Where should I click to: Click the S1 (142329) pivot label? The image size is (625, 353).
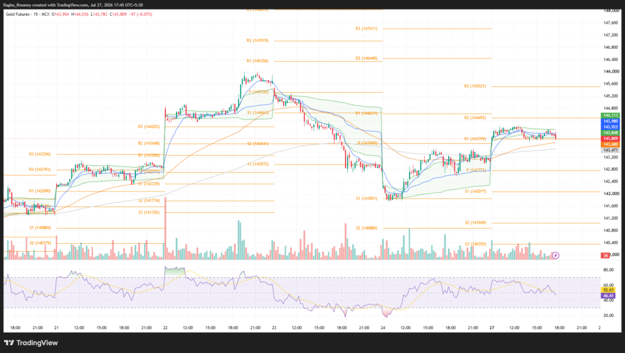pos(149,184)
